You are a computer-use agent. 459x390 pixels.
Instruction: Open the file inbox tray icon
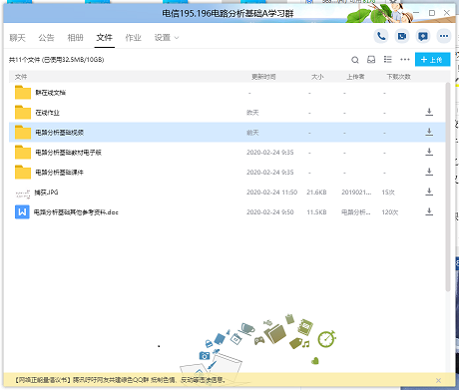click(x=371, y=60)
